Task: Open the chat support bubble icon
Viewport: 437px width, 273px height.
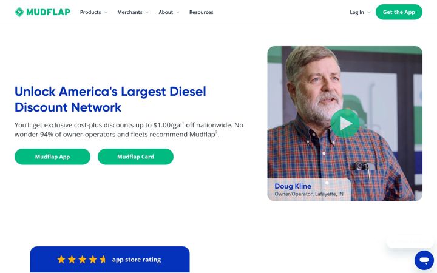Action: (424, 260)
